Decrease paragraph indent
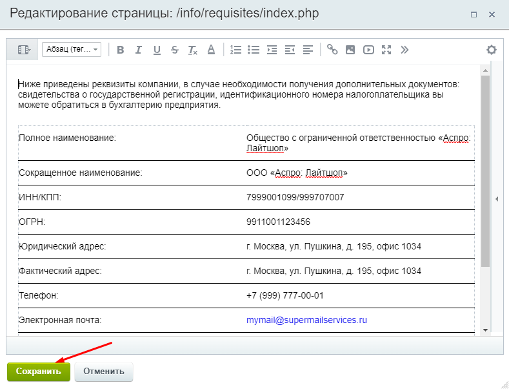This screenshot has width=509, height=389. tap(290, 50)
